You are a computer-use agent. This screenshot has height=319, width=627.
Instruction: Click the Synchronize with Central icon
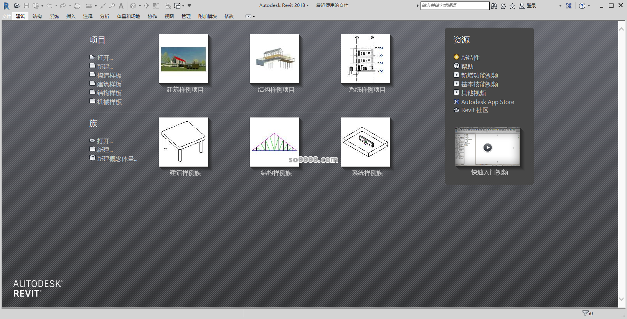pyautogui.click(x=36, y=6)
